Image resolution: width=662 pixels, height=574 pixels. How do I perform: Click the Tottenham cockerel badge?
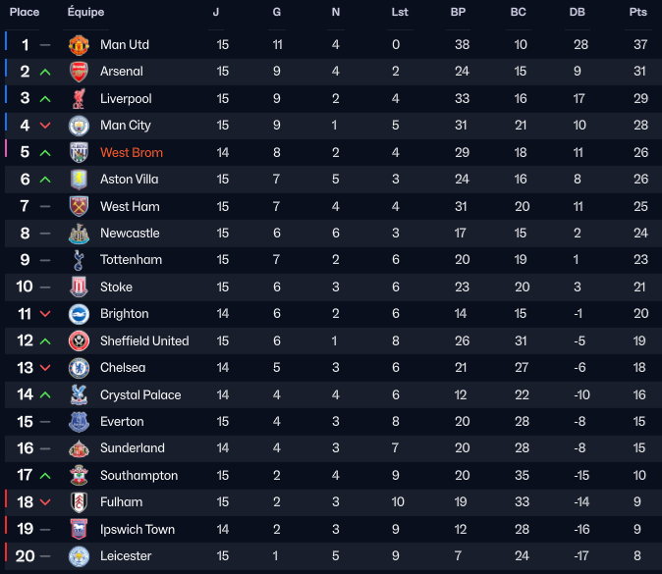click(x=79, y=260)
